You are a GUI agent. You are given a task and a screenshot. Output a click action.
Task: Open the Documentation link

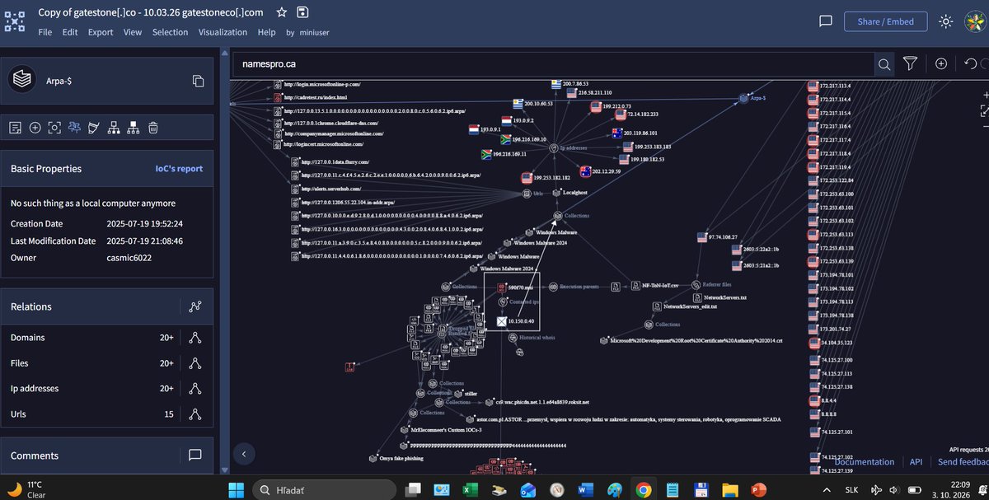pos(865,462)
